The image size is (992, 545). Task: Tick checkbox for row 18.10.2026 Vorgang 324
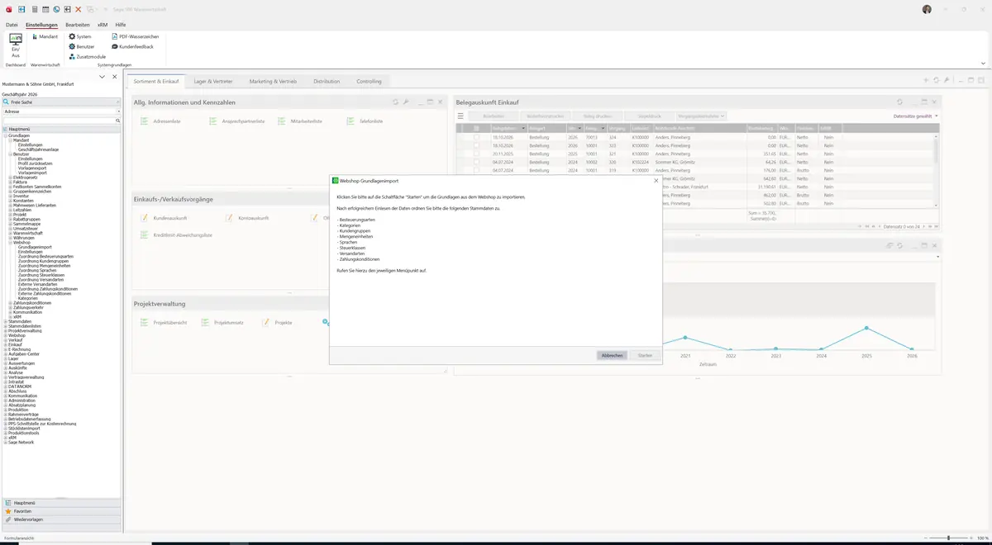point(476,137)
